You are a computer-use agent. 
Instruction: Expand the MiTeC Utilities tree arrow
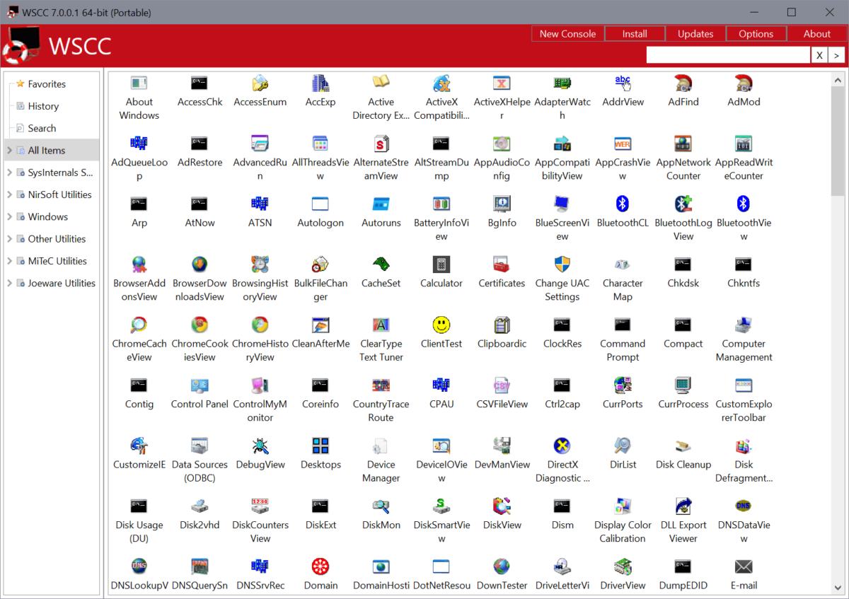pos(9,261)
